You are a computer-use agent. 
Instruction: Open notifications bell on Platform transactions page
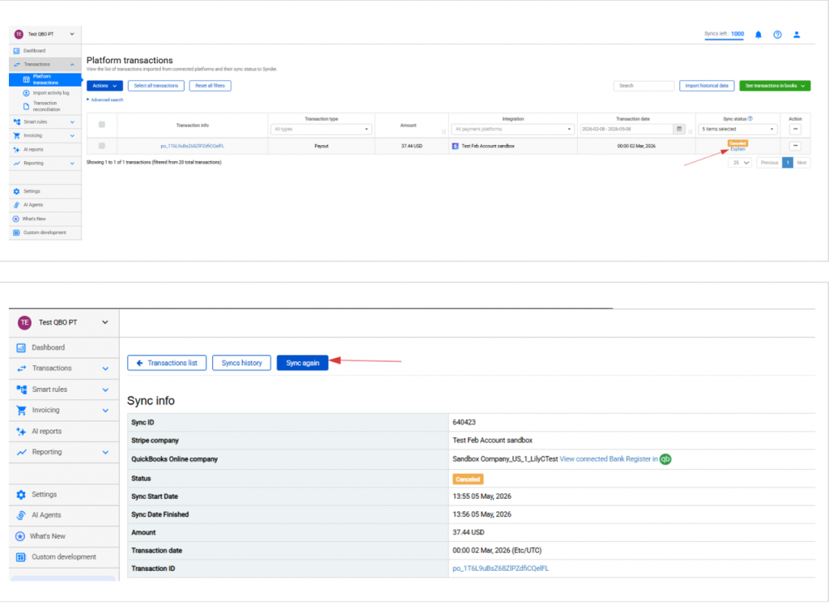click(758, 34)
